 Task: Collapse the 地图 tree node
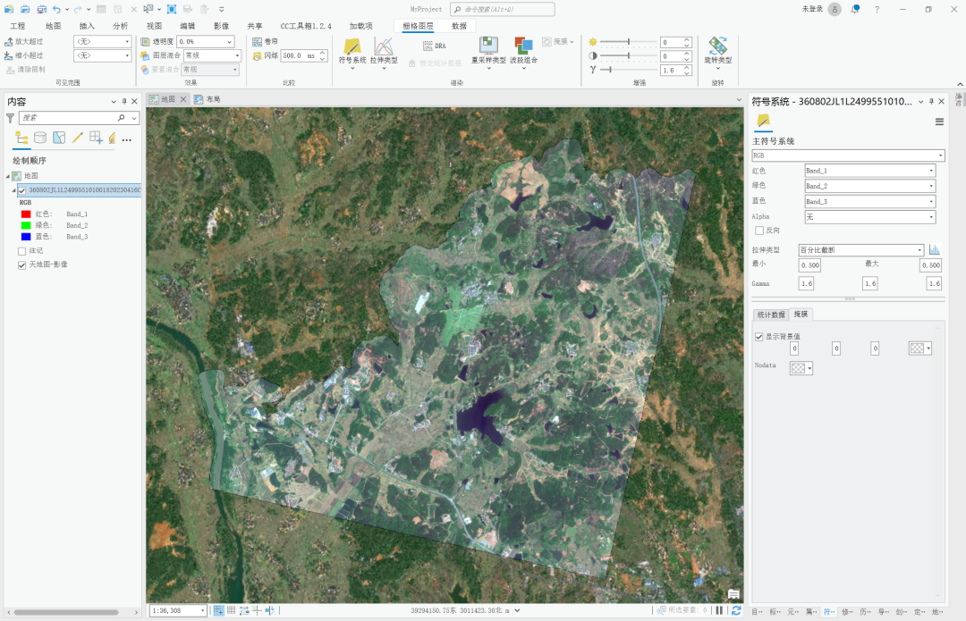click(x=8, y=176)
